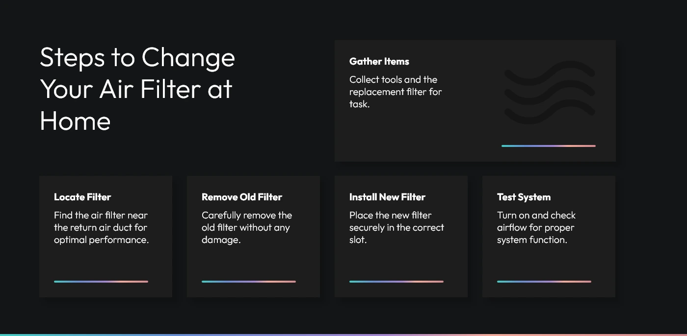Click the 'Carefully remove the old filter' description
The width and height of the screenshot is (687, 336).
coord(246,227)
